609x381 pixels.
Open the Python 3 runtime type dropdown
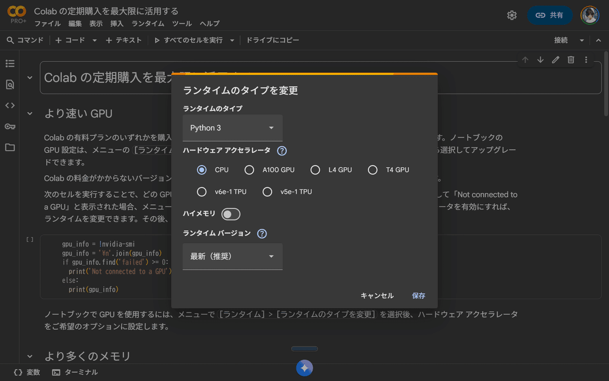pyautogui.click(x=232, y=128)
